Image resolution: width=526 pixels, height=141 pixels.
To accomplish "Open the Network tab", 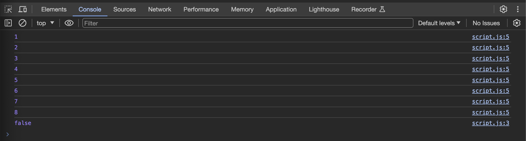I will (160, 9).
